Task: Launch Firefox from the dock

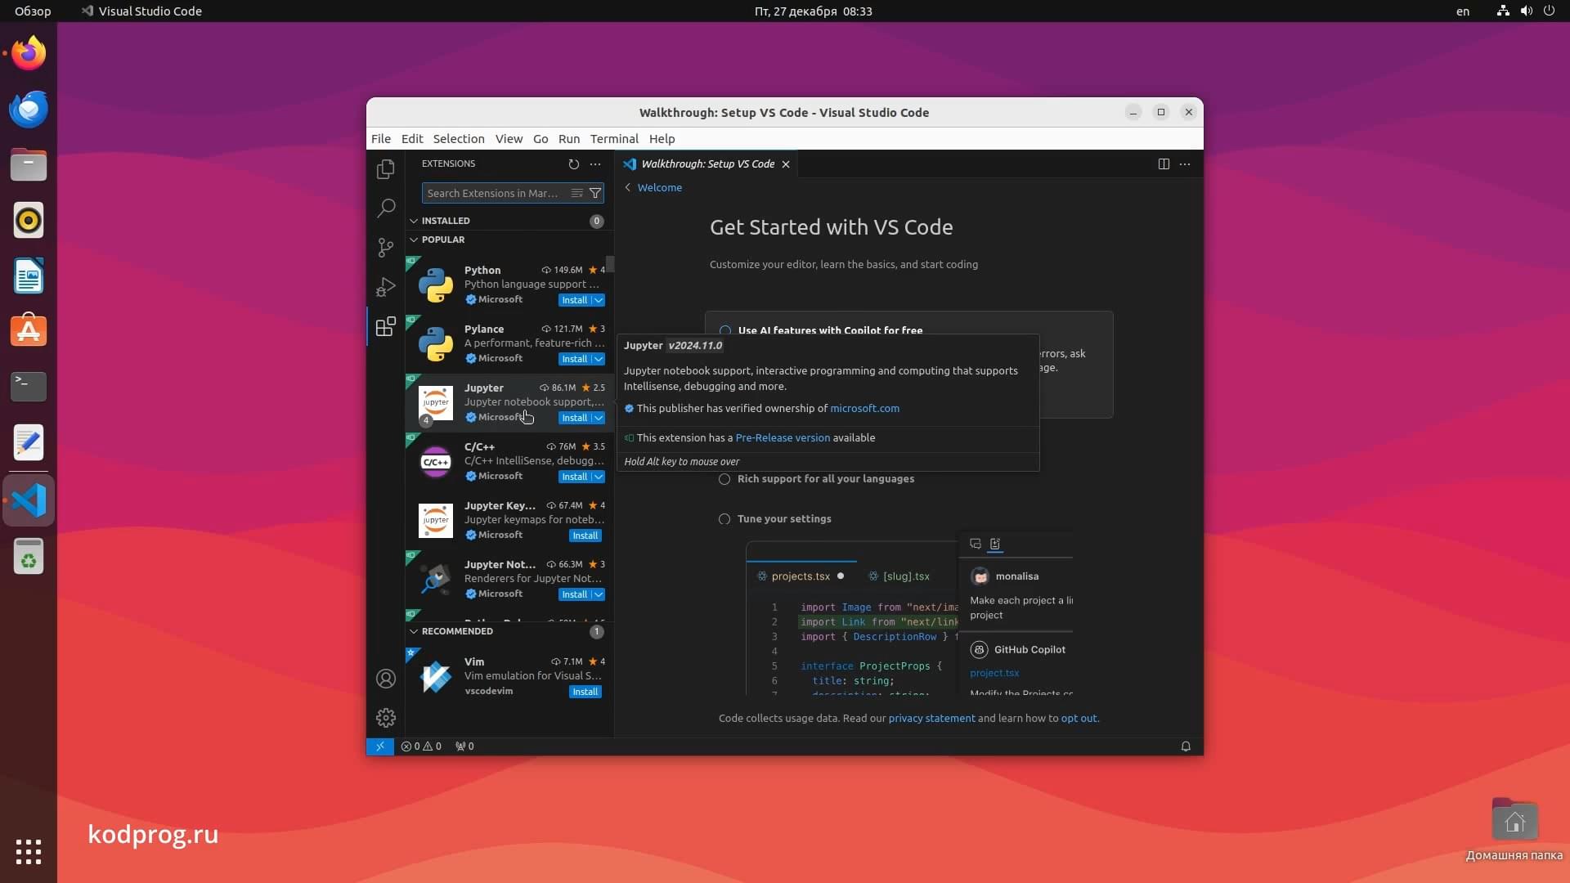Action: (29, 54)
